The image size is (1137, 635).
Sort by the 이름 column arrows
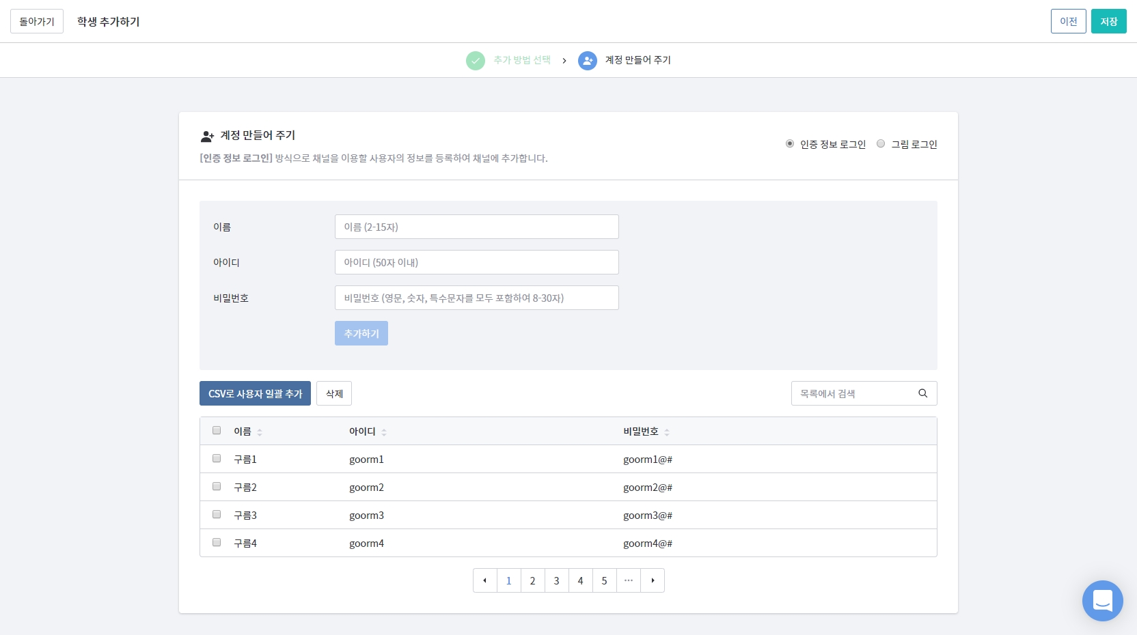tap(260, 432)
